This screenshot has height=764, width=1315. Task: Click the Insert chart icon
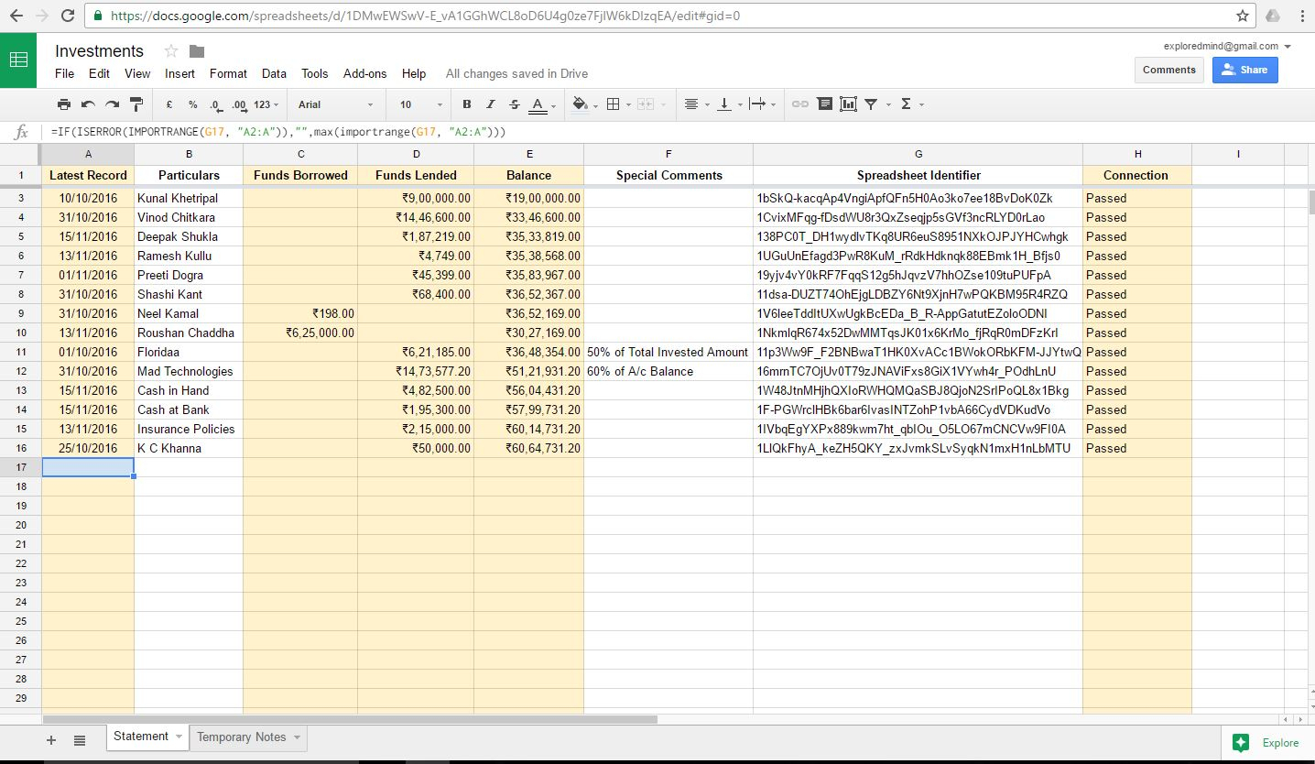848,104
